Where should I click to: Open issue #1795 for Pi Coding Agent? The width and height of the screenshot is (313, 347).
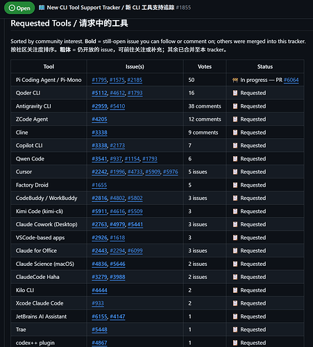(x=99, y=80)
